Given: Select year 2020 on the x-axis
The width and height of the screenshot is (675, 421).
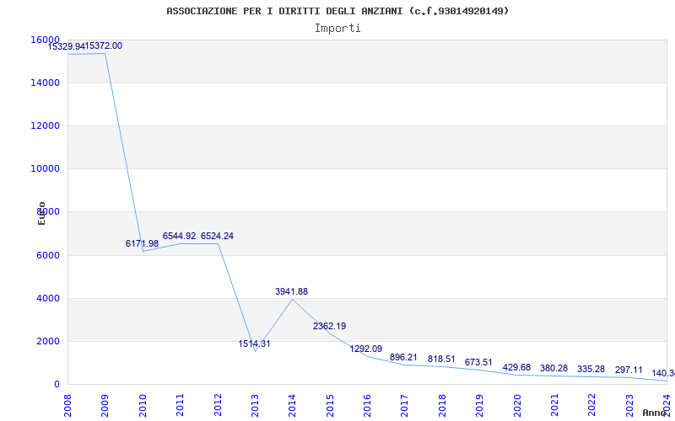Looking at the screenshot, I should click(517, 405).
